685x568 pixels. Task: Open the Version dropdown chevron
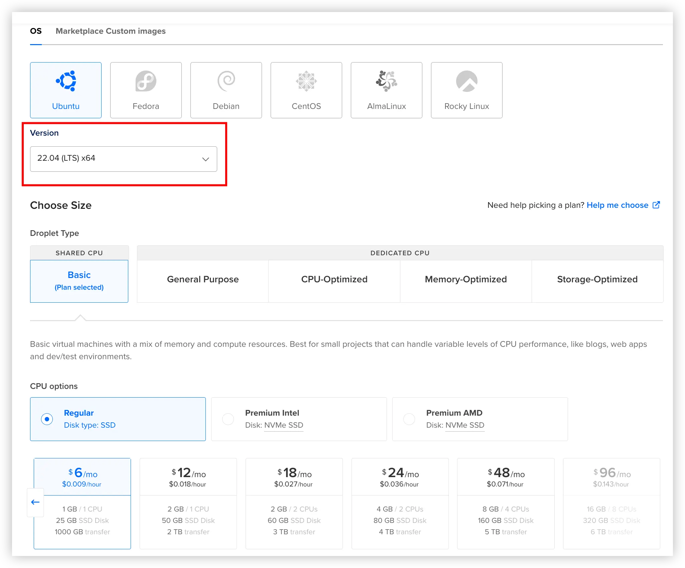(205, 159)
